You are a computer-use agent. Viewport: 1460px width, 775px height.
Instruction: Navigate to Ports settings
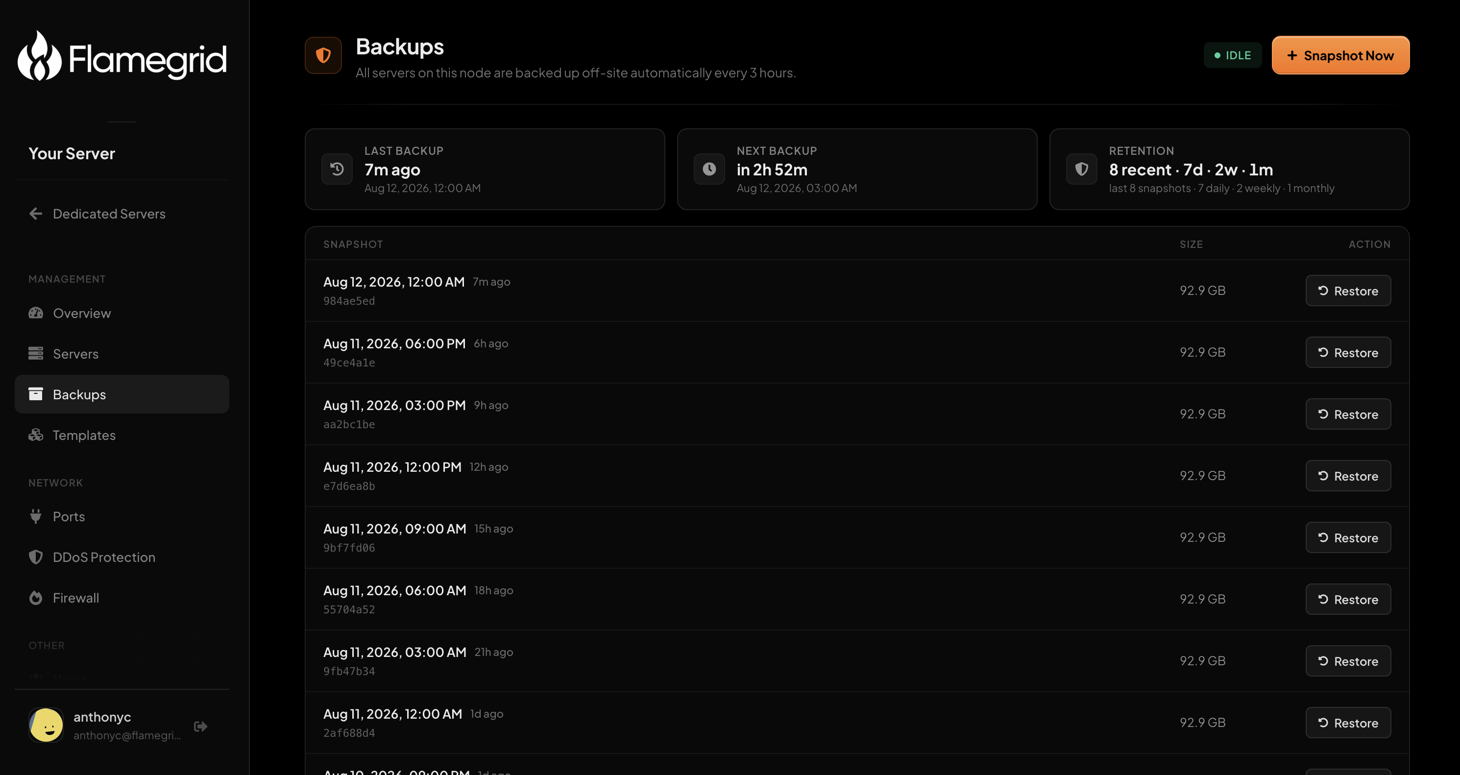tap(122, 516)
